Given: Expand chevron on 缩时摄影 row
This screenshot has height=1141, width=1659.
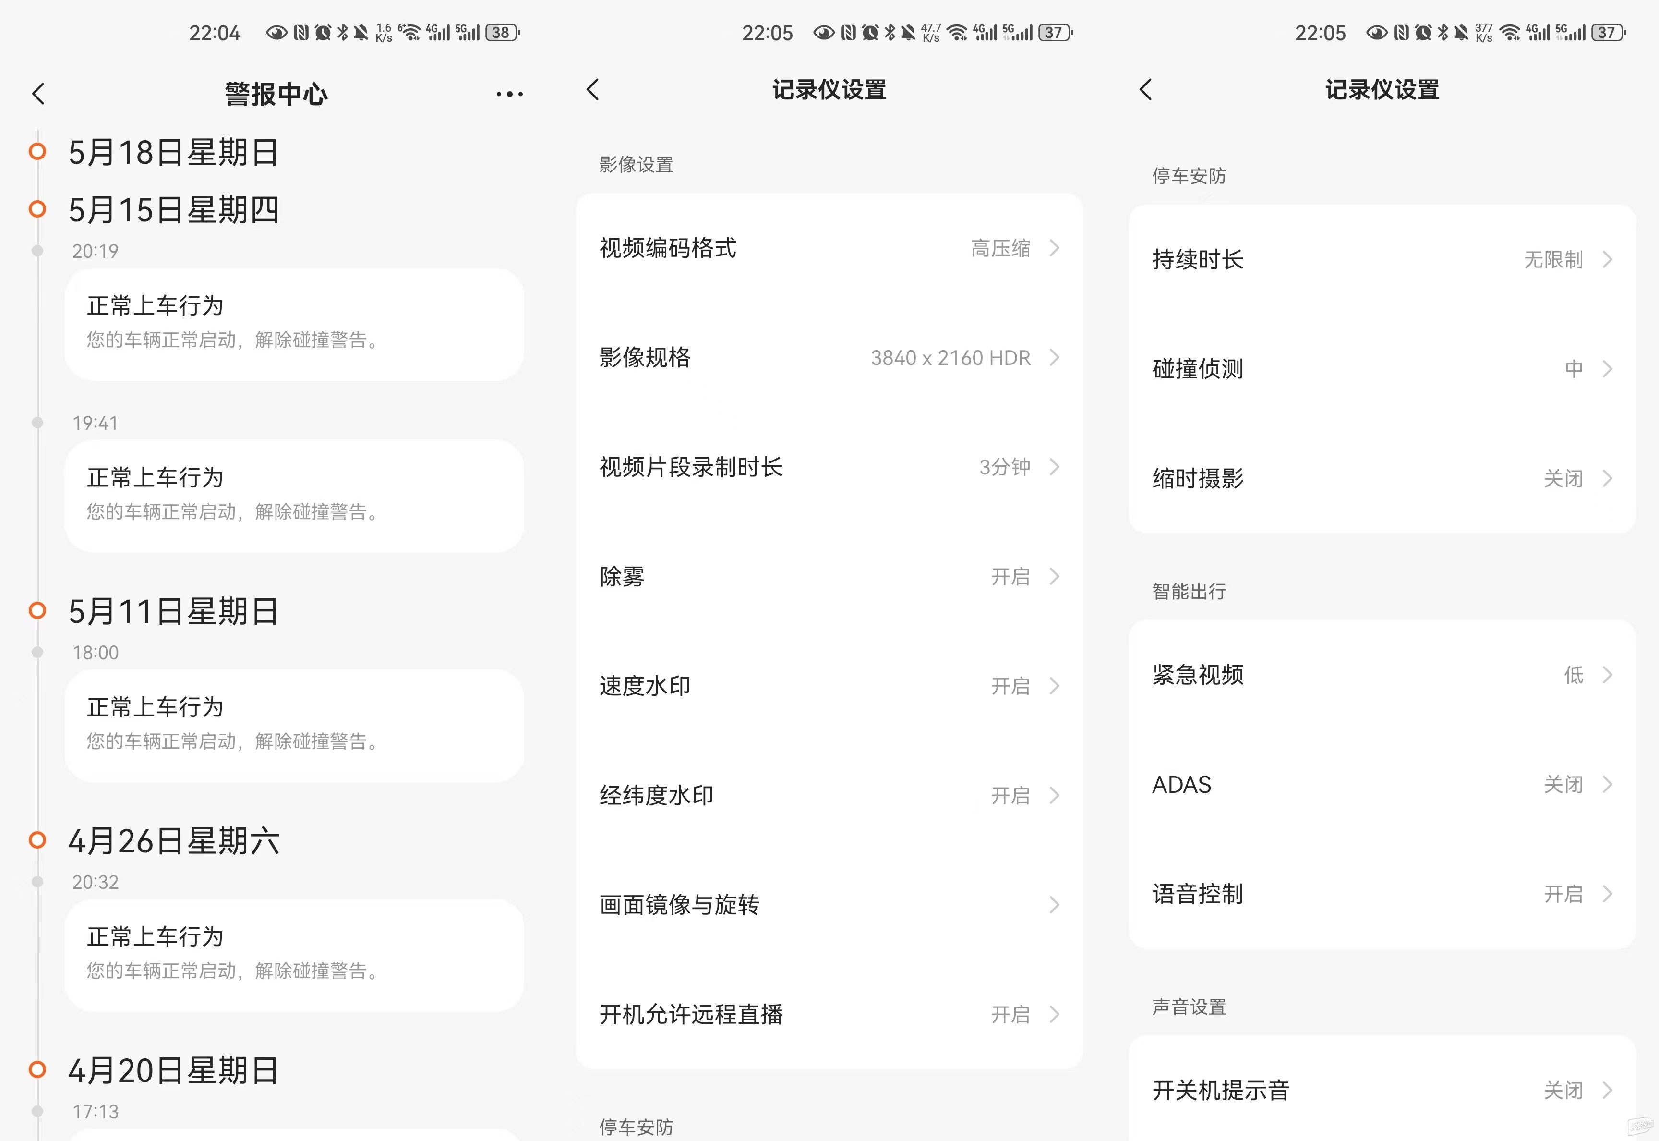Looking at the screenshot, I should [x=1608, y=478].
